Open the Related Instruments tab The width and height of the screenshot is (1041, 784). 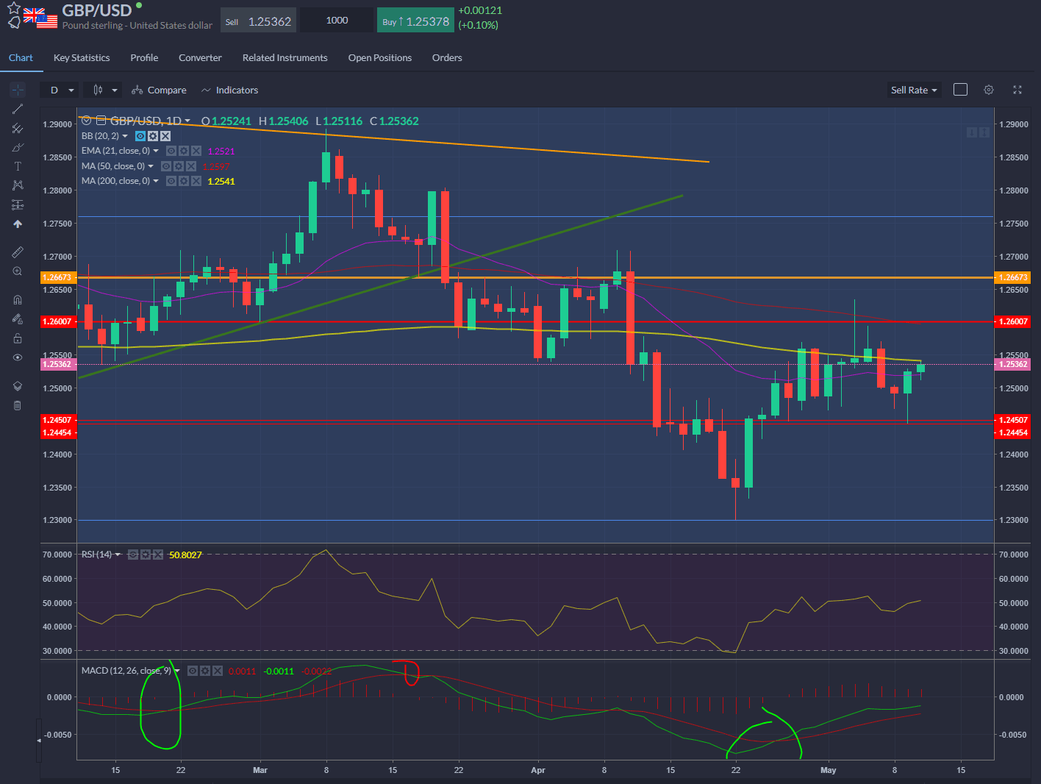(285, 57)
